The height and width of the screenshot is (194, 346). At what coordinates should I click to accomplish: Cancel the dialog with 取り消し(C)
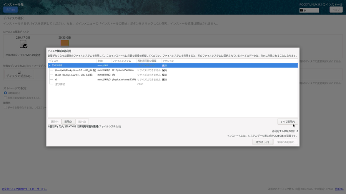(x=263, y=142)
